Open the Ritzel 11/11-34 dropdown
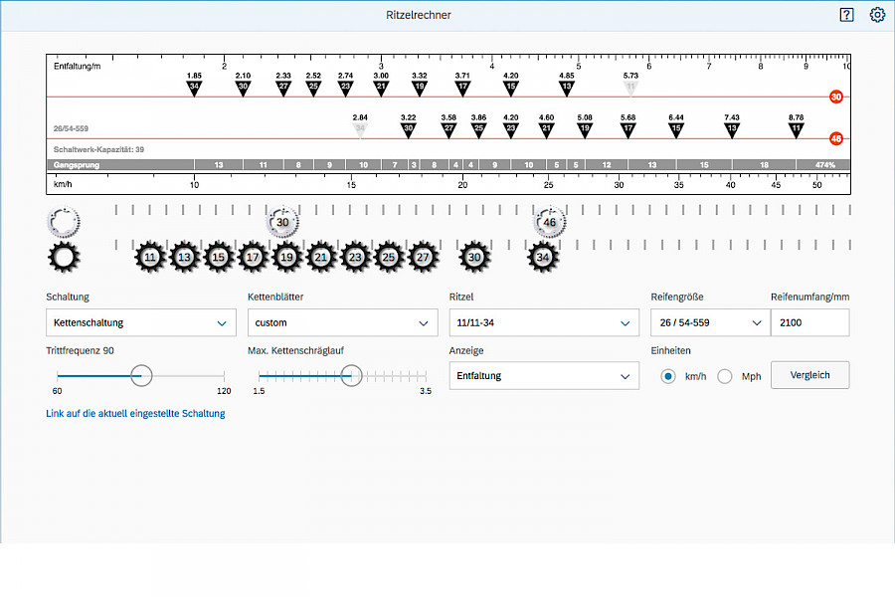 coord(543,322)
